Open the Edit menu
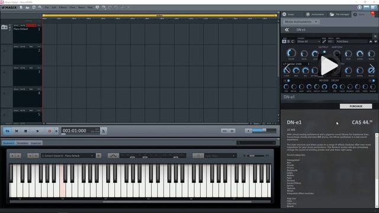Viewport: 379px width, 213px height. [54, 8]
